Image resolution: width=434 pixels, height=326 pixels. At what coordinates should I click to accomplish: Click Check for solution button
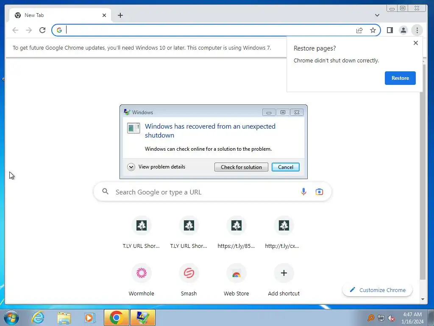(241, 167)
